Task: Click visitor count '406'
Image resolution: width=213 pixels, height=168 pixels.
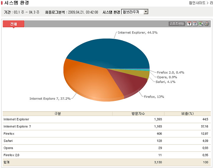Action: [159, 134]
